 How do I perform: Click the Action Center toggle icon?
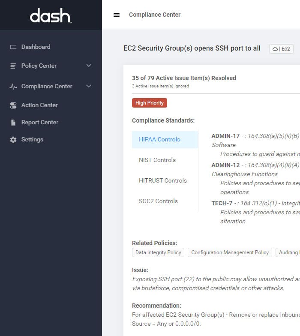tap(13, 105)
